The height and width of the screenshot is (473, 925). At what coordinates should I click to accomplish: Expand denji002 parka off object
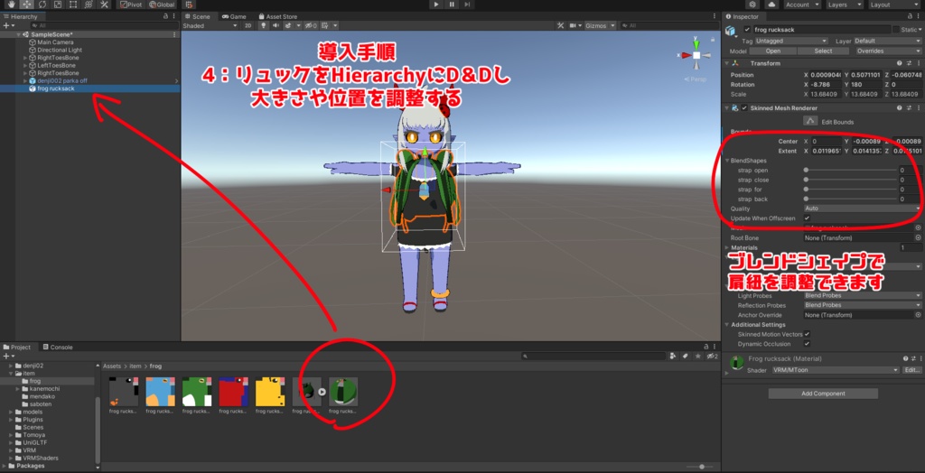click(25, 81)
